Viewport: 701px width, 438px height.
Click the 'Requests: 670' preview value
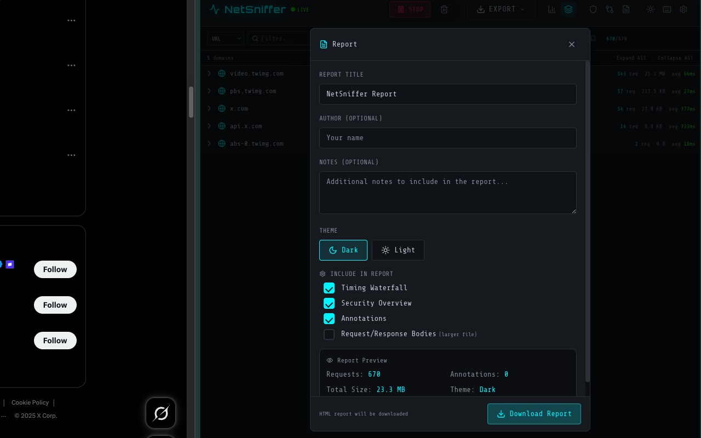click(353, 374)
